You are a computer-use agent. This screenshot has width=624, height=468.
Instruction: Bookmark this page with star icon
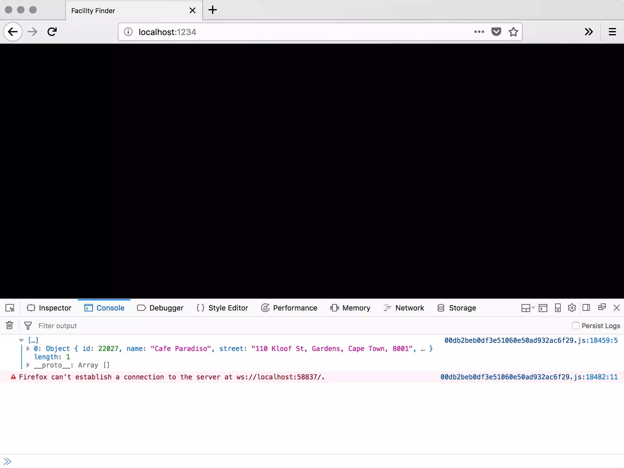[513, 32]
